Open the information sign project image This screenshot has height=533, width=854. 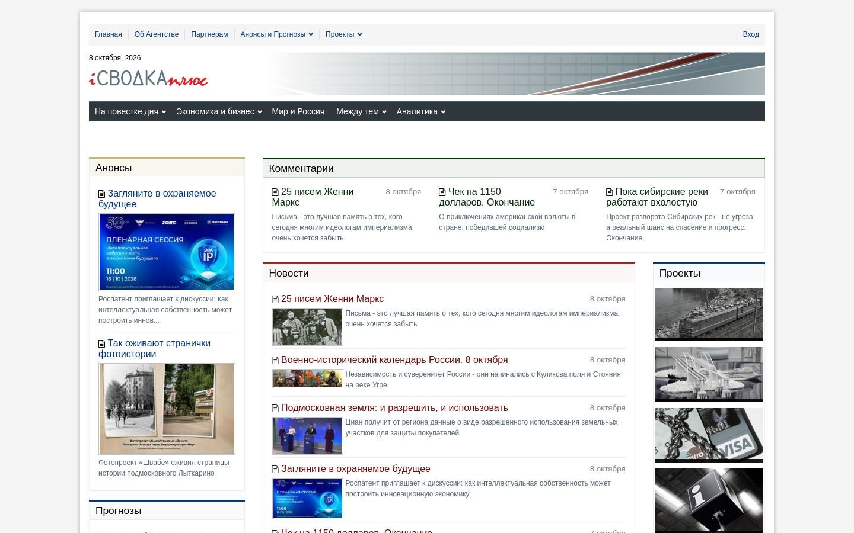pyautogui.click(x=709, y=500)
